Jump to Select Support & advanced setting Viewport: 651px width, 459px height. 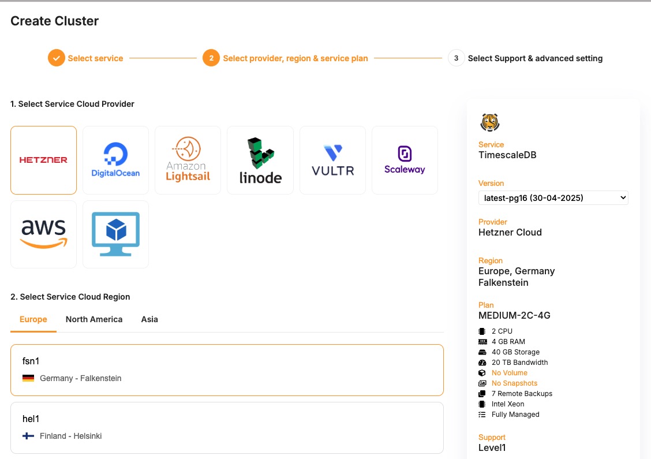[535, 58]
